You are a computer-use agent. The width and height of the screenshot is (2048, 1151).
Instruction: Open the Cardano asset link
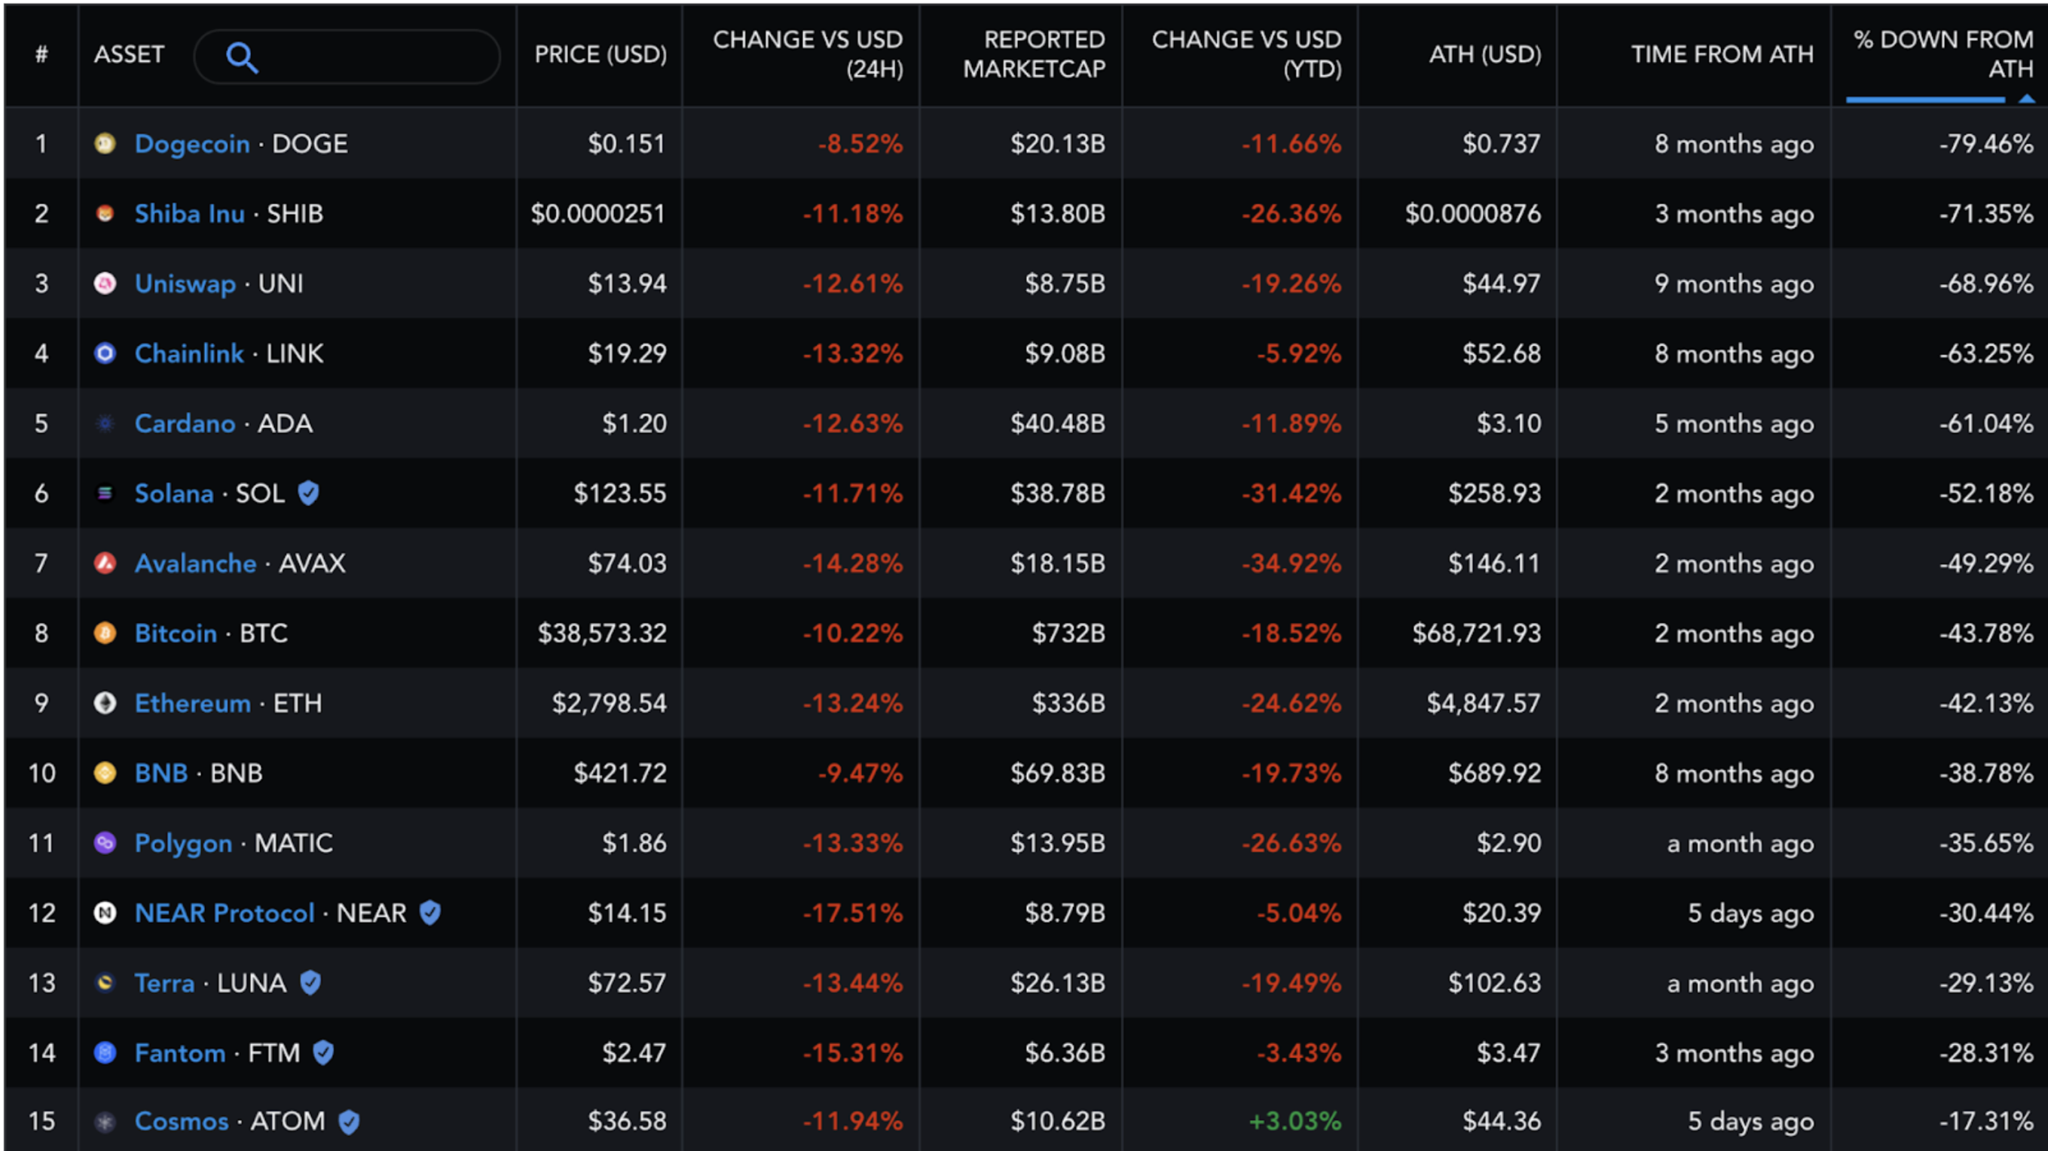click(185, 423)
